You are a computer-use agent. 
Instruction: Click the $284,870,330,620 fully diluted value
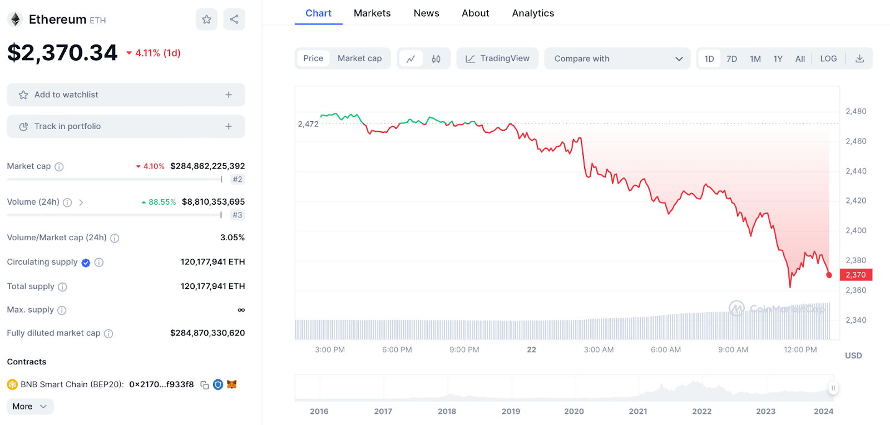(x=207, y=333)
